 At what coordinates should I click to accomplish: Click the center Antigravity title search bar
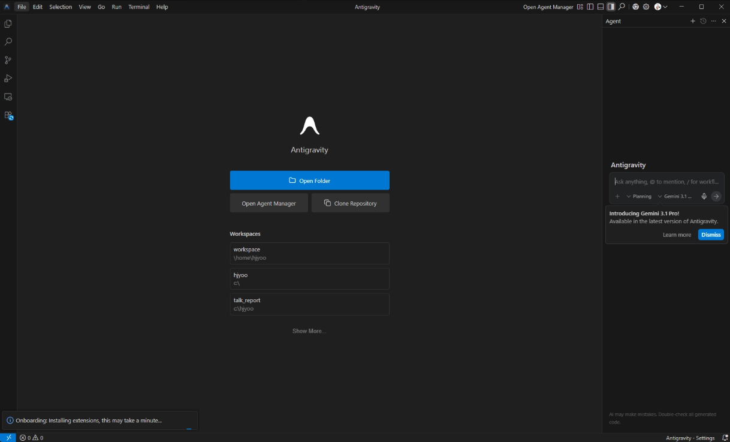[367, 7]
